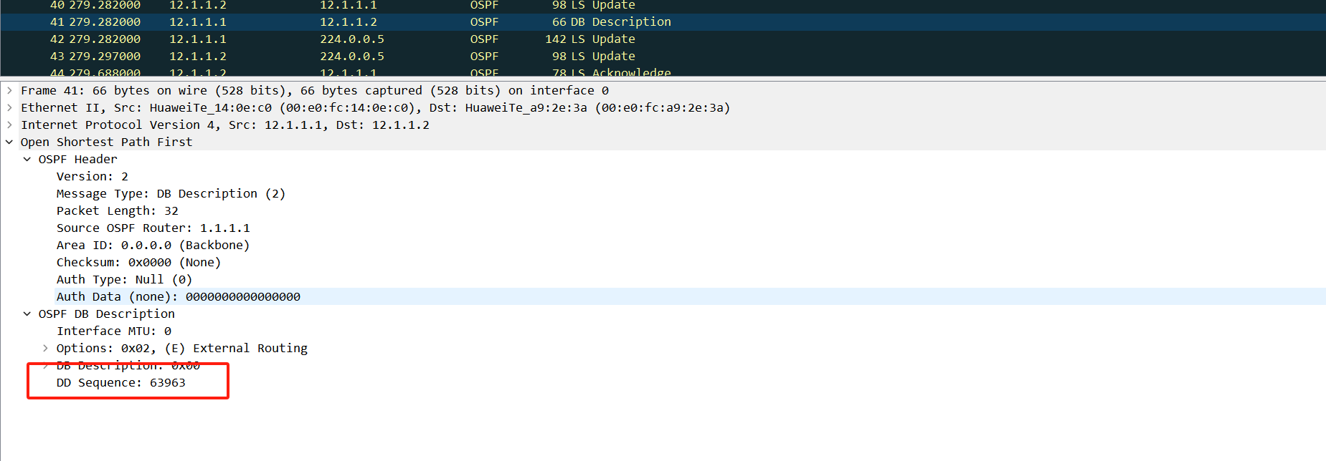Expand the DB Description 0x00 field
Image resolution: width=1326 pixels, height=461 pixels.
click(x=45, y=365)
